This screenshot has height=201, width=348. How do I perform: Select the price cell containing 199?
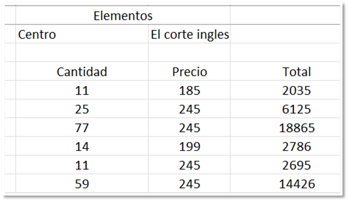189,146
